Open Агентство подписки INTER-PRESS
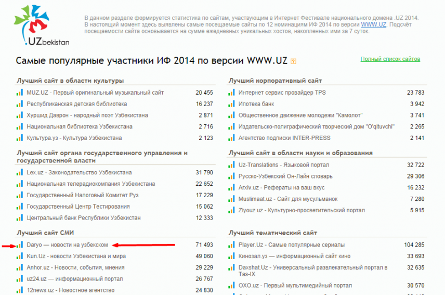The width and height of the screenshot is (445, 295). [x=284, y=138]
